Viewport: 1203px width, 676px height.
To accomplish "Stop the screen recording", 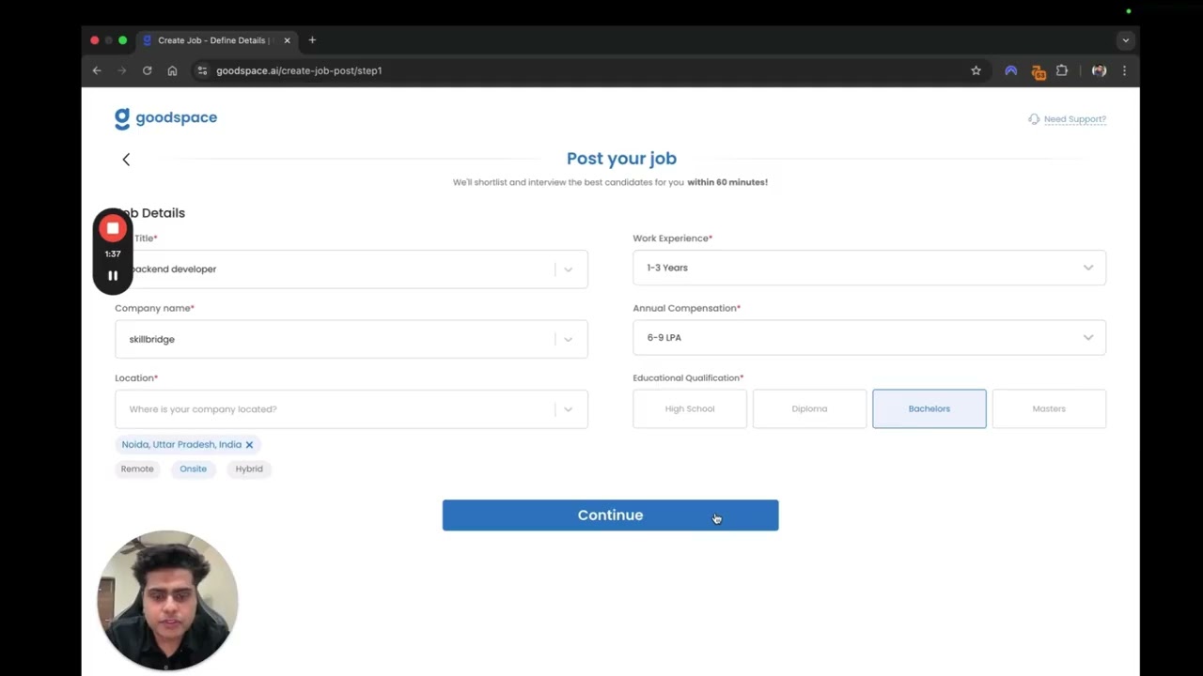I will point(113,228).
